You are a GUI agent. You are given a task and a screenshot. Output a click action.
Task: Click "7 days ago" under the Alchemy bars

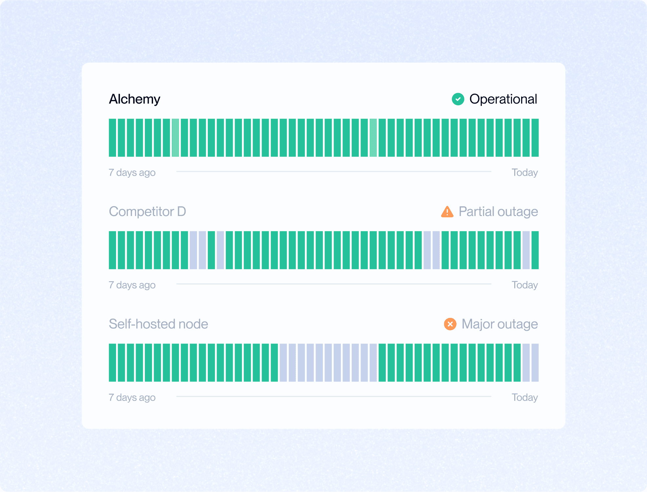pos(132,172)
